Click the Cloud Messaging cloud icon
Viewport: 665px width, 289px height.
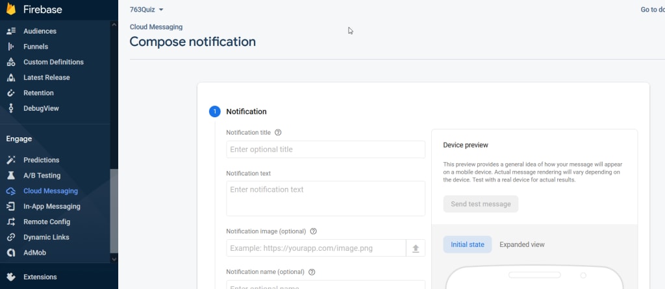[11, 191]
